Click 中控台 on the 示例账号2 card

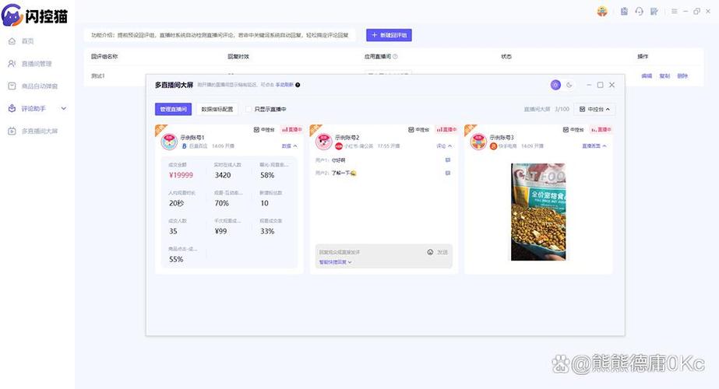[418, 130]
